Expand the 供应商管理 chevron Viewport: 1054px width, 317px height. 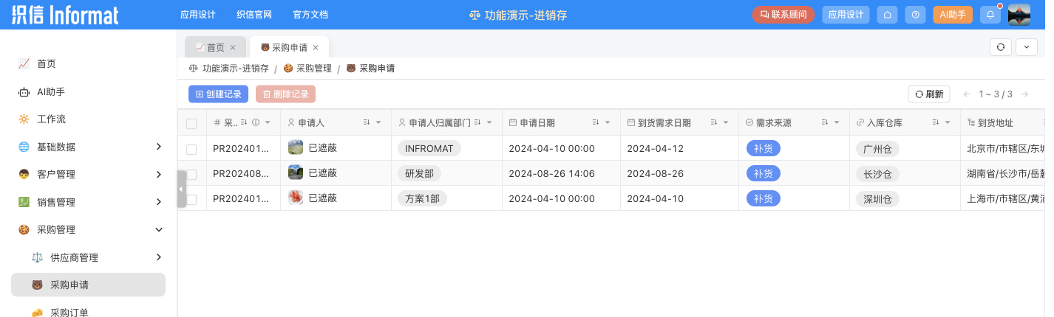[158, 257]
